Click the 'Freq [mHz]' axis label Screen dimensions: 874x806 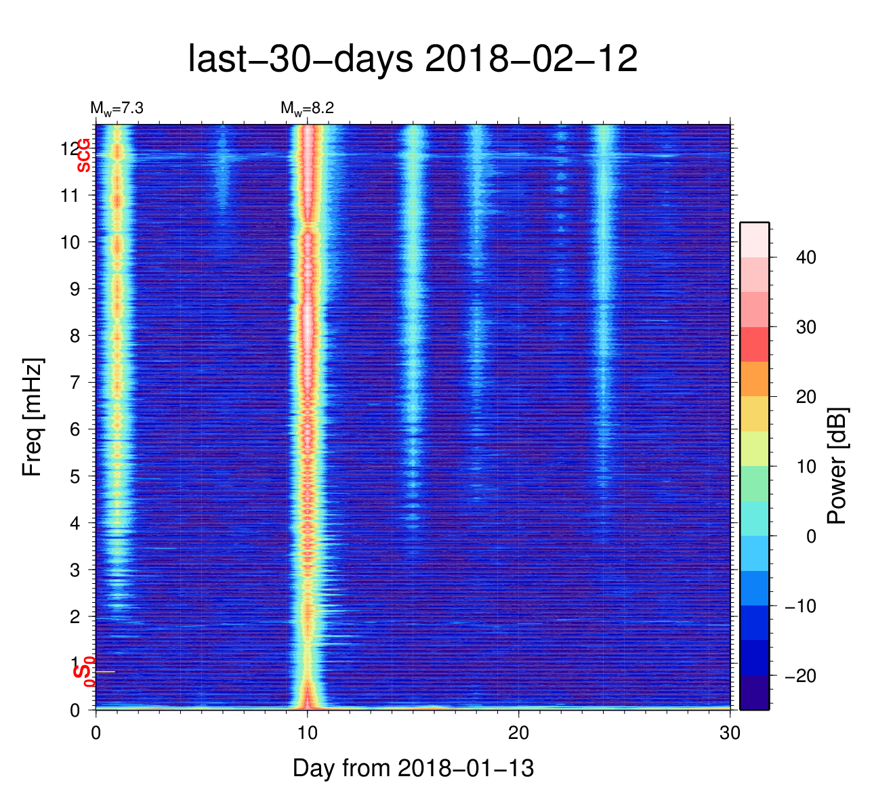pyautogui.click(x=33, y=417)
